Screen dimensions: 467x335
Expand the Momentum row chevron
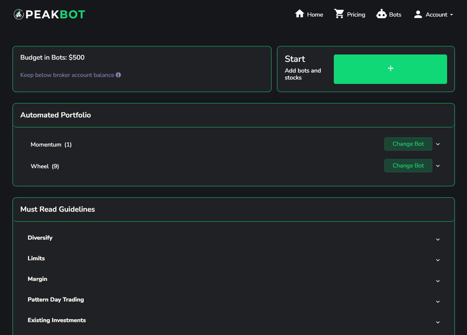(x=438, y=144)
